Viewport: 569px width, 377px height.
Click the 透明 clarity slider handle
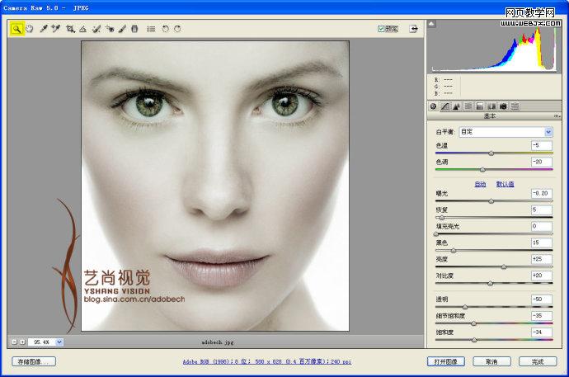tap(465, 307)
